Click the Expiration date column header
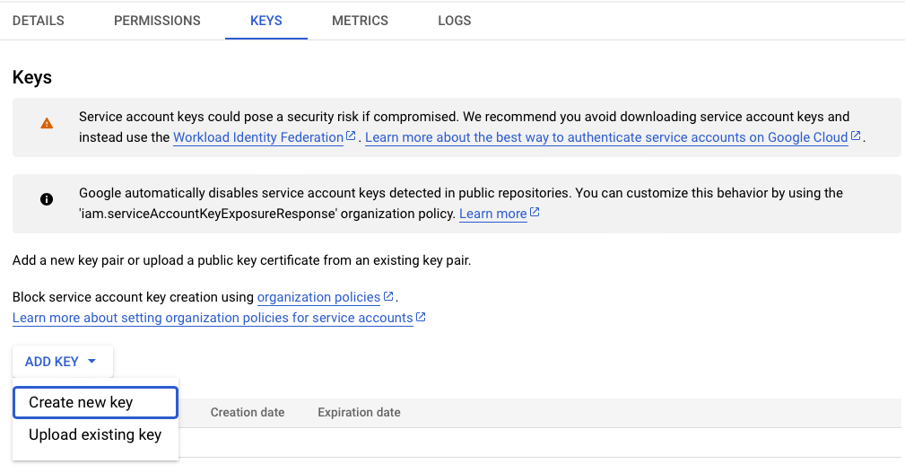 [x=359, y=412]
